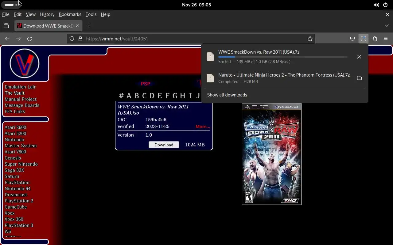Select Dreamcast in the console list

tap(16, 195)
